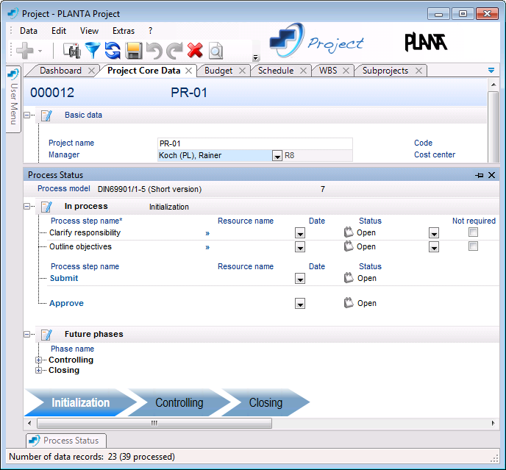506x470 pixels.
Task: Click the horizontal scrollbar thumb
Action: 154,423
